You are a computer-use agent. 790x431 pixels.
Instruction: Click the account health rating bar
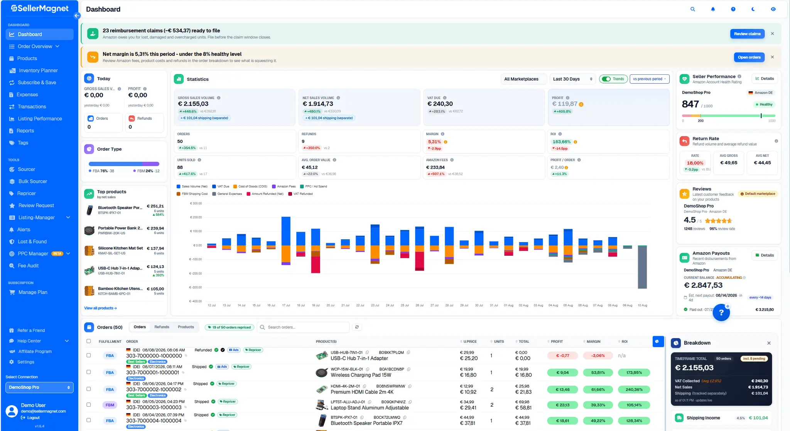pyautogui.click(x=728, y=116)
